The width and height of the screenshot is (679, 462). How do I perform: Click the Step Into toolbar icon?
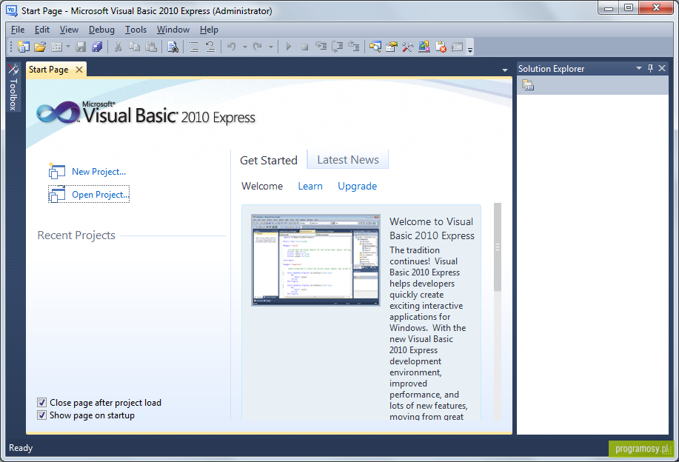321,47
